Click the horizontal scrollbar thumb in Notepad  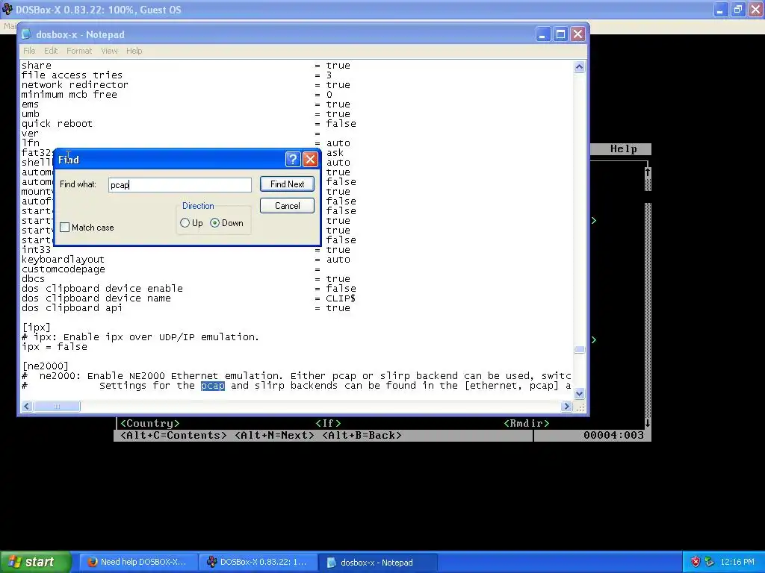[57, 406]
